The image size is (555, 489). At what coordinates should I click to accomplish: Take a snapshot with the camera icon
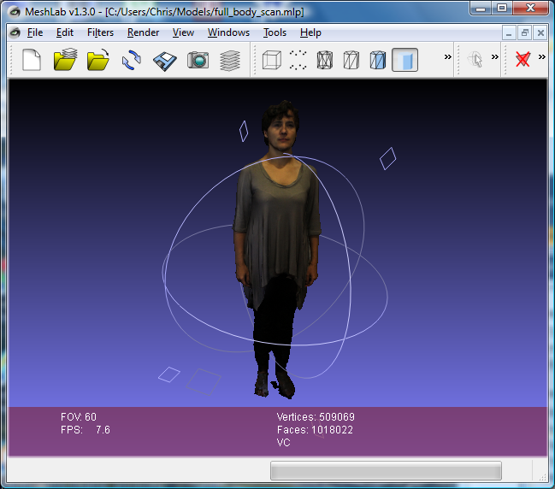pyautogui.click(x=198, y=60)
